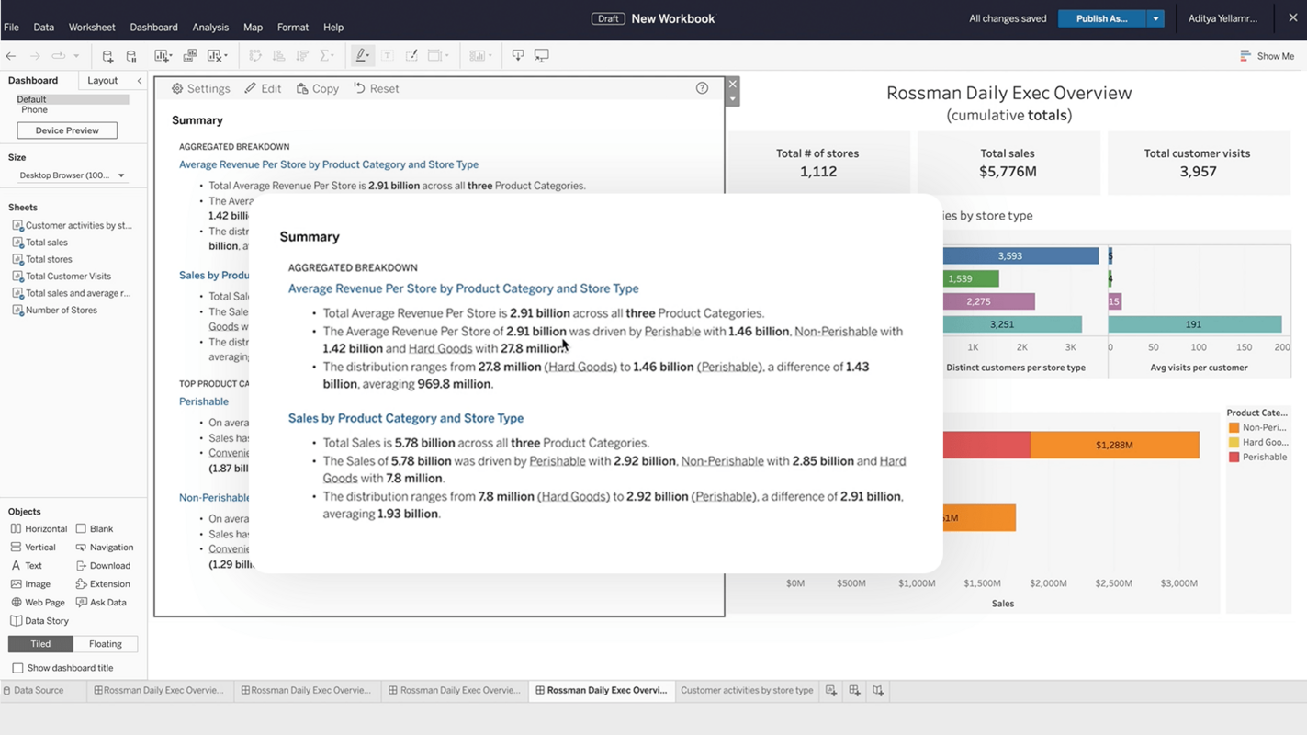Switch to the Layout tab

pyautogui.click(x=101, y=80)
